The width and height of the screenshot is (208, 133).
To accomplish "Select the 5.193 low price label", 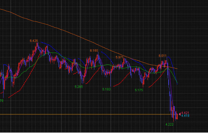I will pos(106,89).
